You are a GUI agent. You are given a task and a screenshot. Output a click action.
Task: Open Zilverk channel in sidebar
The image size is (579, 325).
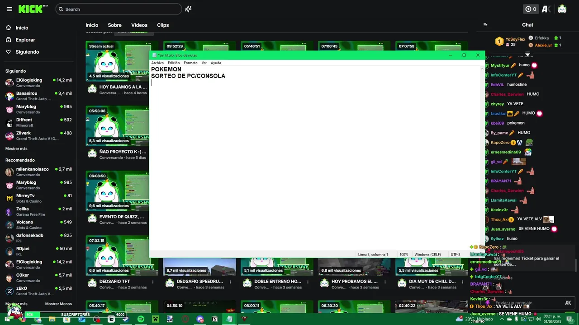click(38, 136)
